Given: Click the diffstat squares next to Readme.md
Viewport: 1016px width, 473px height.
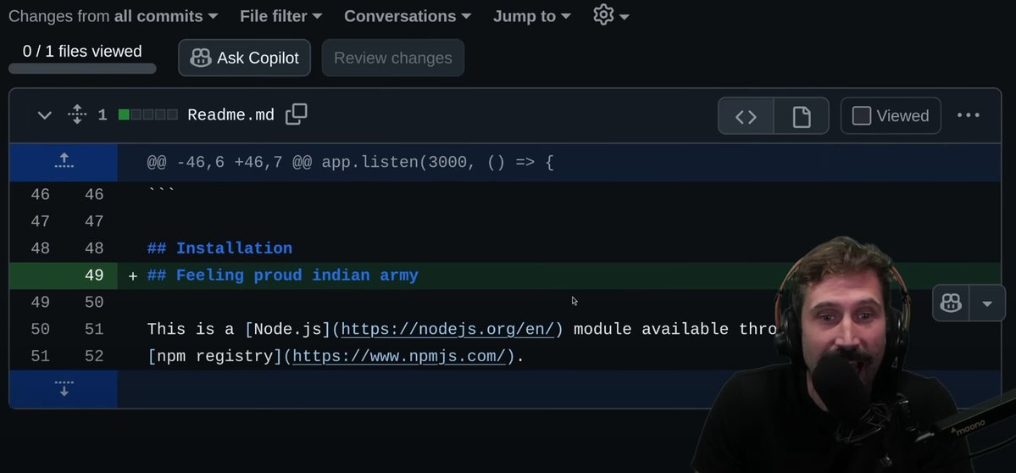Looking at the screenshot, I should tap(147, 115).
